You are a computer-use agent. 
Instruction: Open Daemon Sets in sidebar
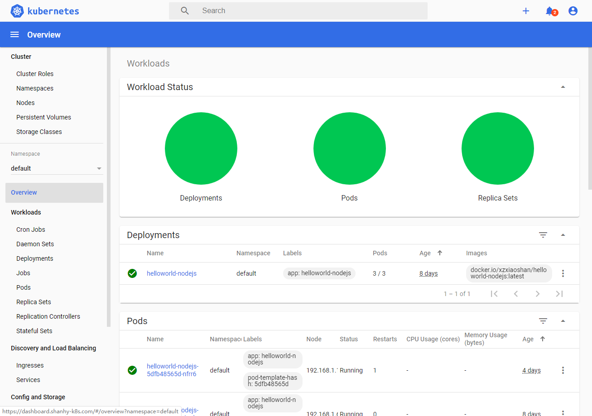[35, 244]
